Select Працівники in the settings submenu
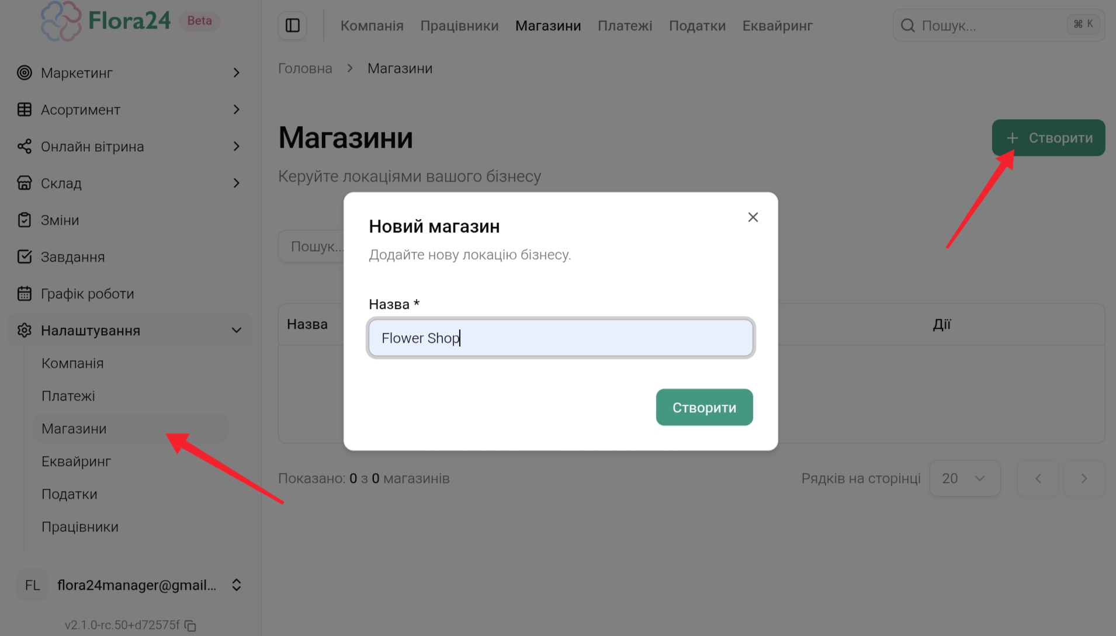Screen dimensions: 1116x636 pos(80,527)
